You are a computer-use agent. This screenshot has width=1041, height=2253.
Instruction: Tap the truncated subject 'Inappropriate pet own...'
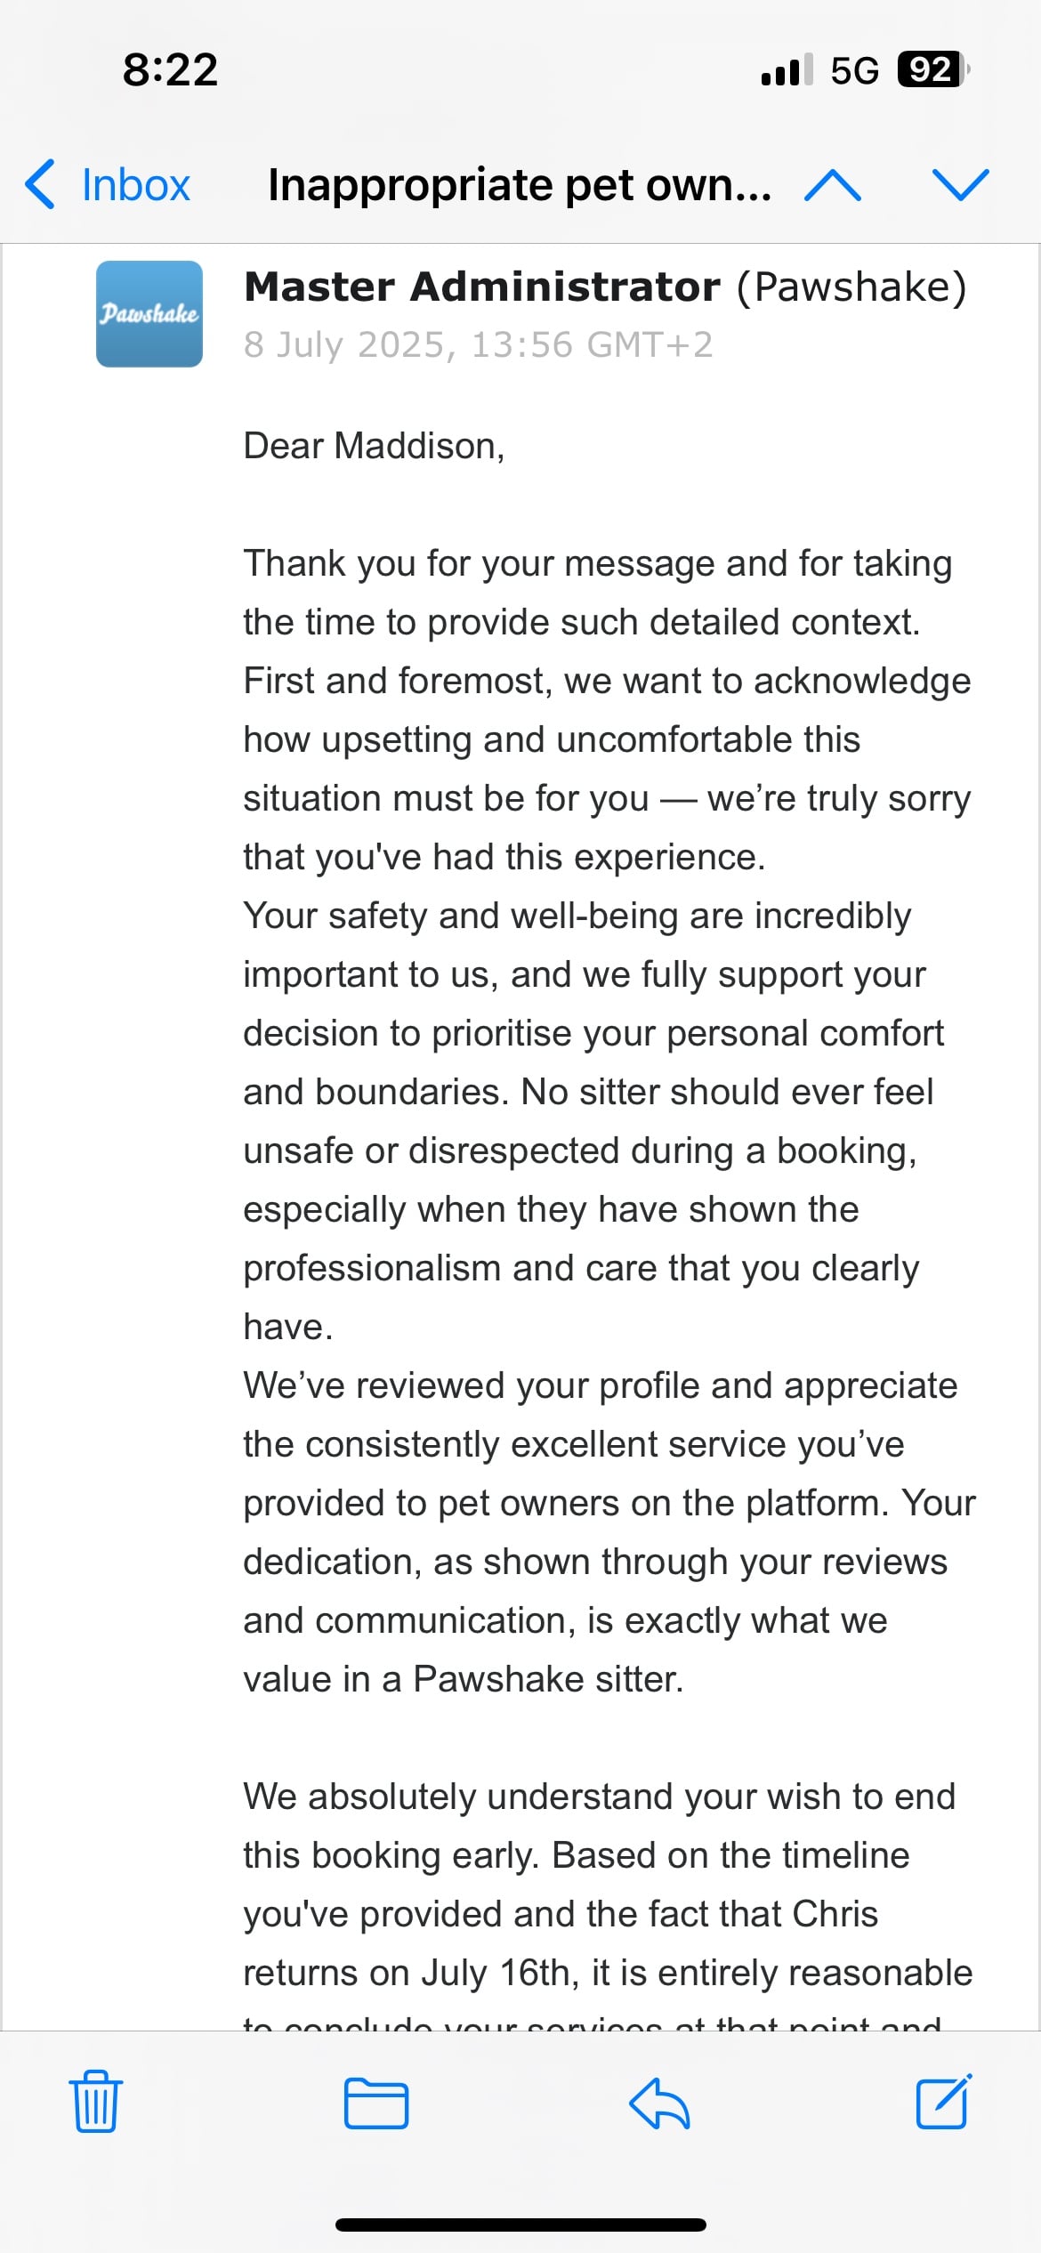click(x=520, y=185)
